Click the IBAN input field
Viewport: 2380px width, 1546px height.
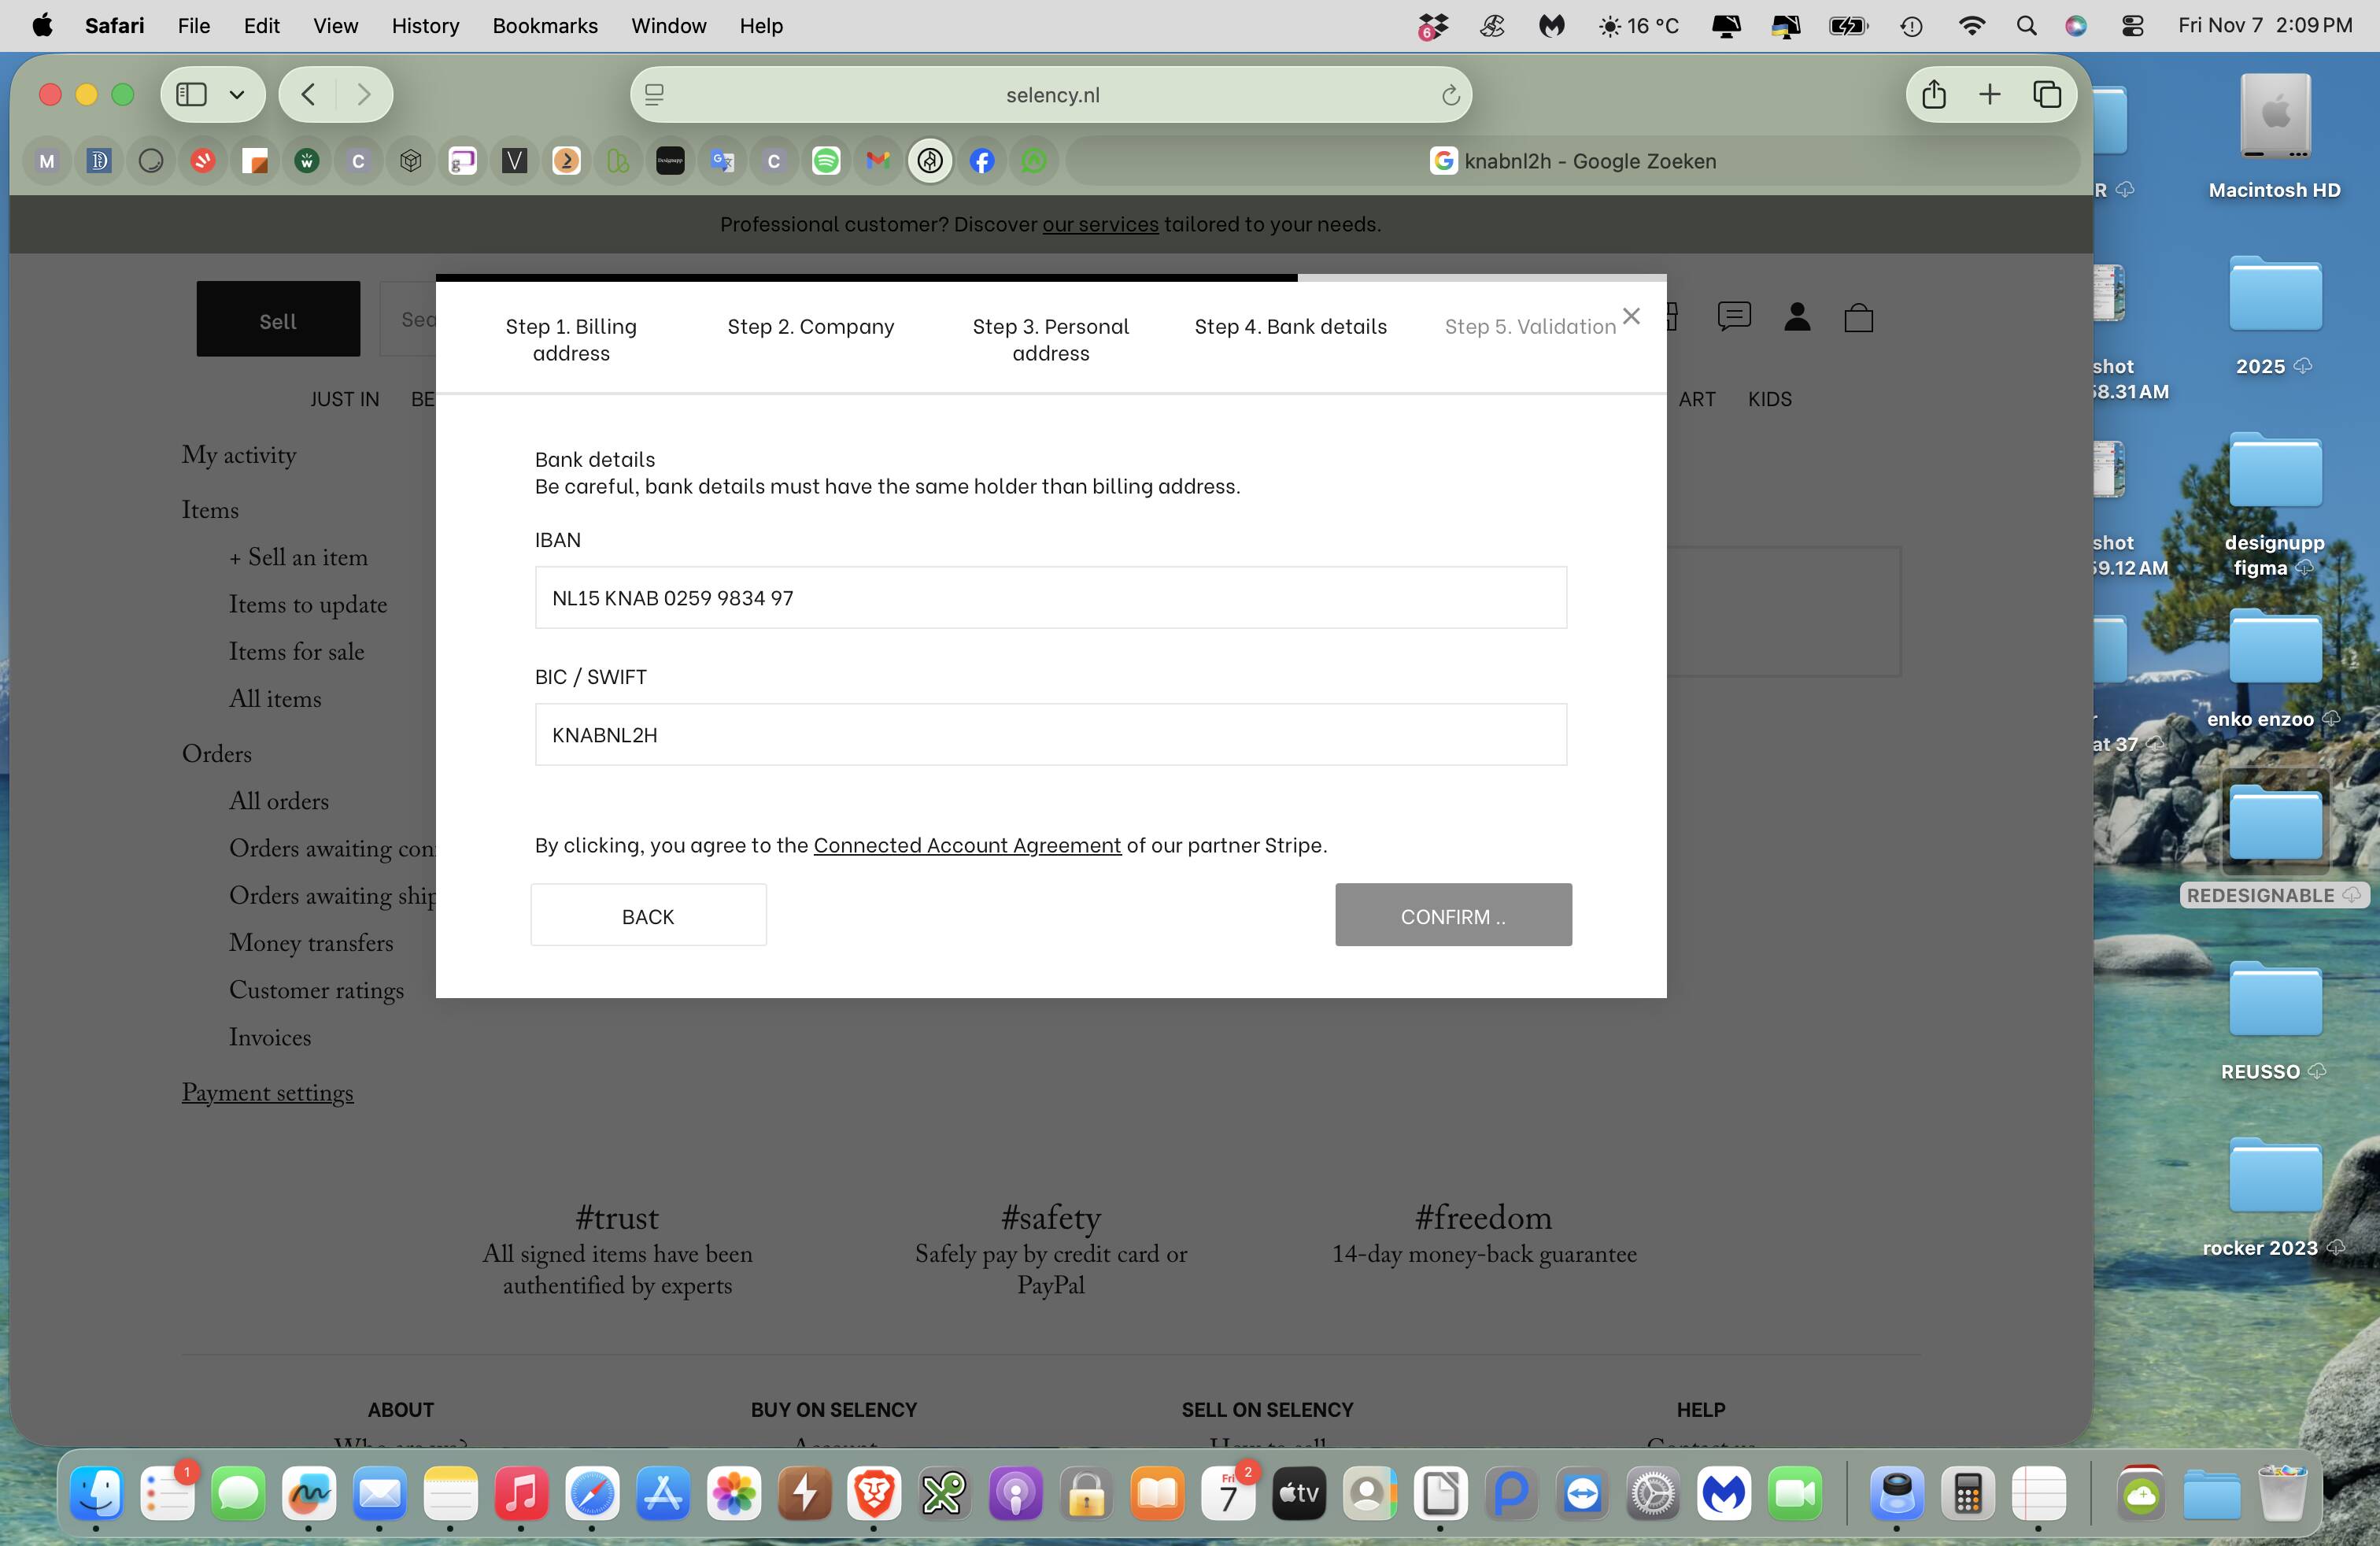click(1050, 598)
